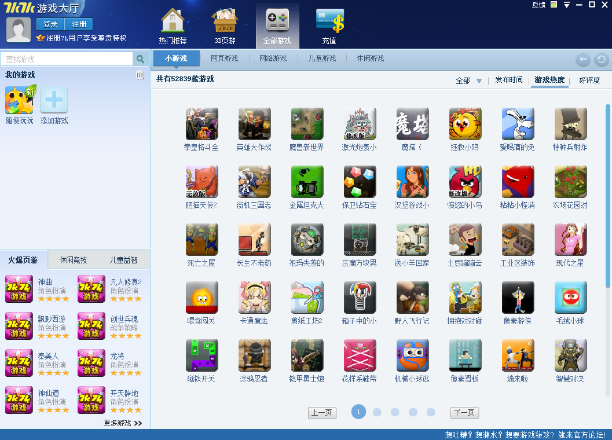Viewport: 612px width, 440px height.
Task: Open the official forum link in status bar
Action: tap(525, 435)
